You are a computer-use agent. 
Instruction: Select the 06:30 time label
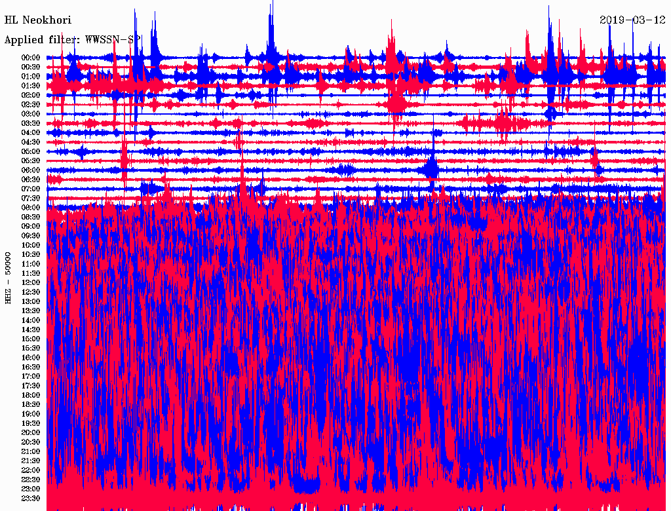click(31, 180)
